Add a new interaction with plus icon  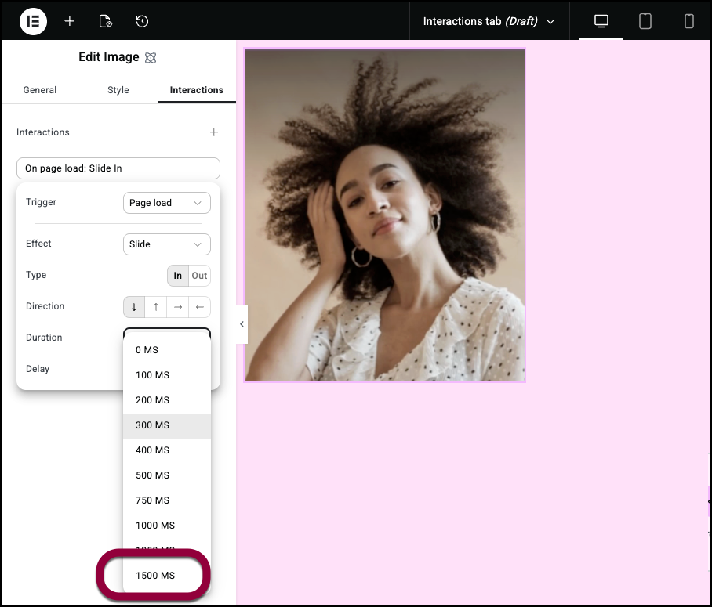pyautogui.click(x=214, y=132)
